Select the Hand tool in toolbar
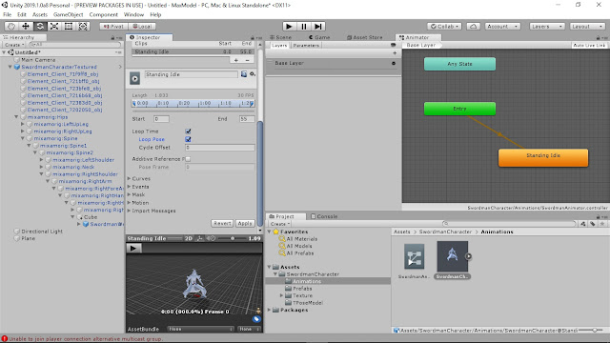Viewport: 610px width, 343px height. 11,26
